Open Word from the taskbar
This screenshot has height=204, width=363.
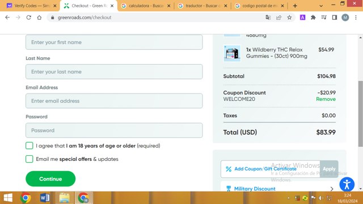pyautogui.click(x=45, y=198)
